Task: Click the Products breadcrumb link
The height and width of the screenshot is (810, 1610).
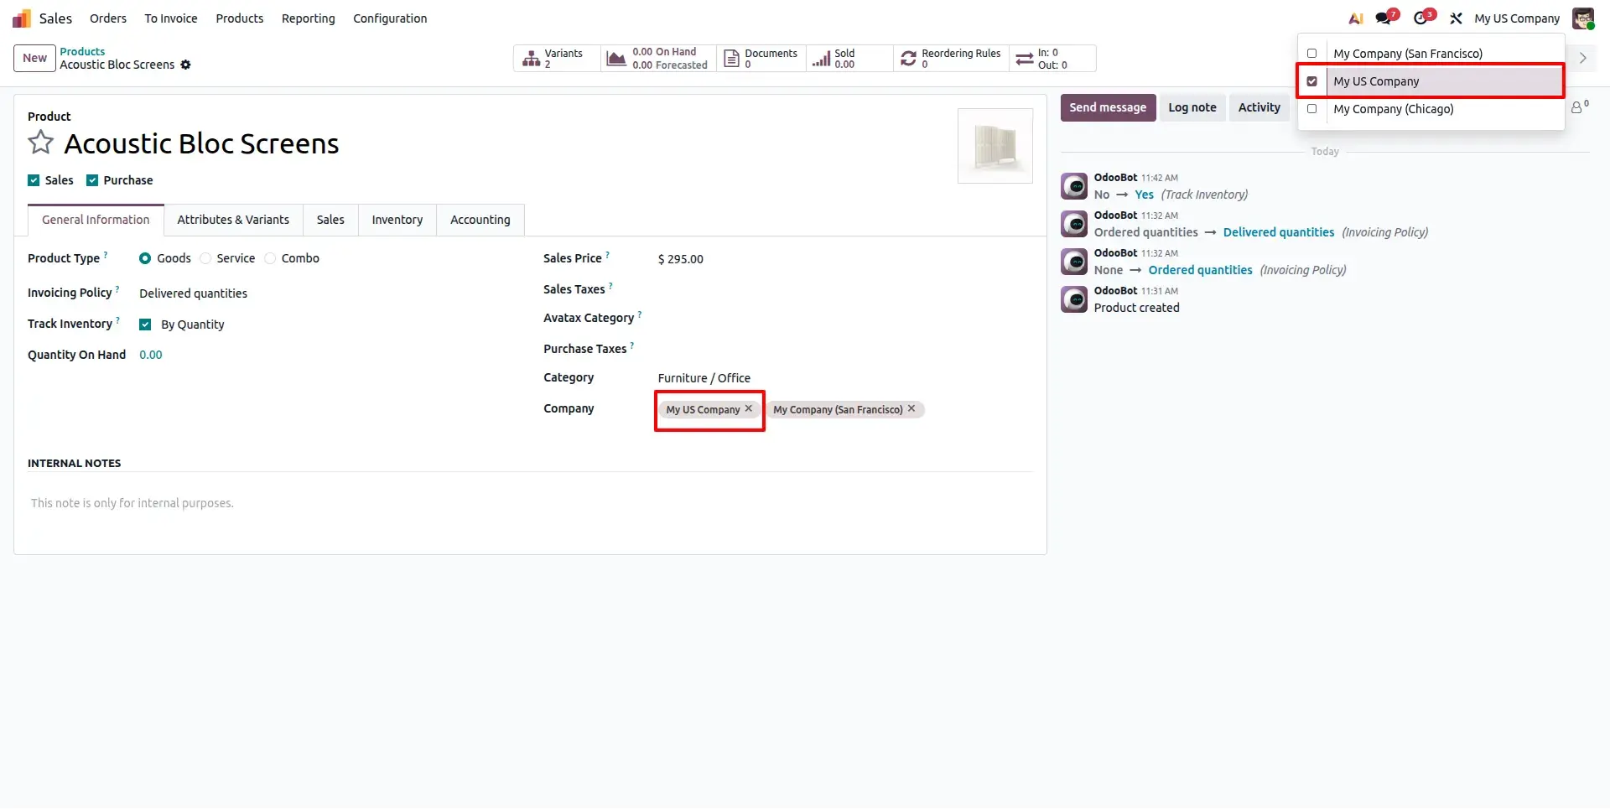Action: coord(82,51)
